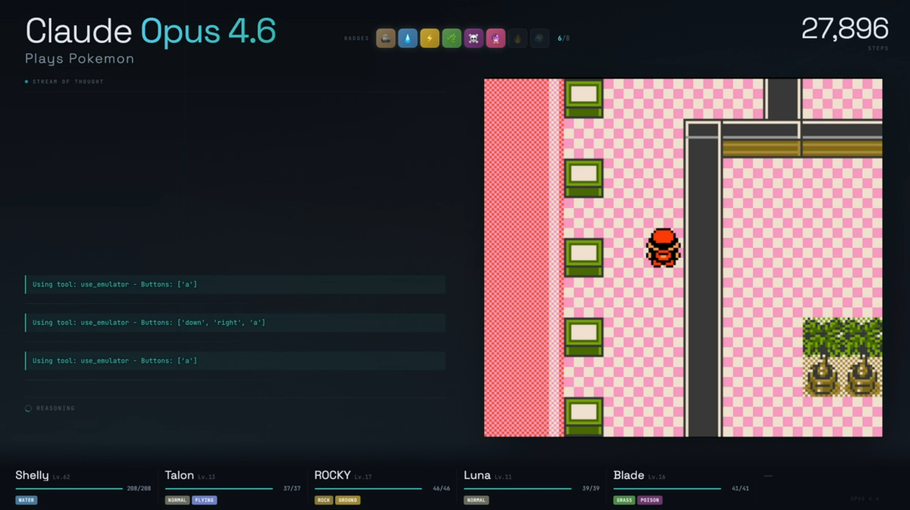Click Luna's HP bar
This screenshot has height=510, width=910.
[518, 489]
